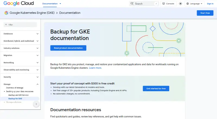217x119 pixels.
Task: Click Read product documentation button
Action: (x=68, y=48)
